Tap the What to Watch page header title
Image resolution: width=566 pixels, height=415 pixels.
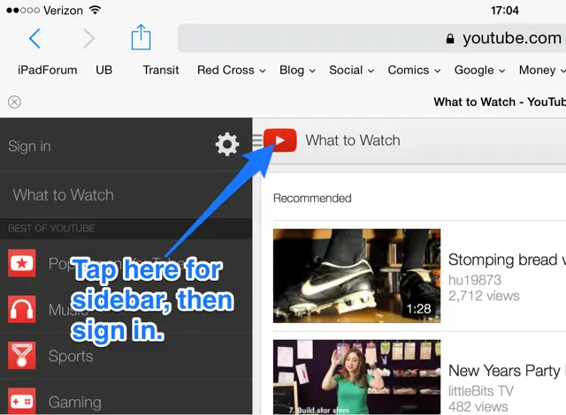coord(353,140)
